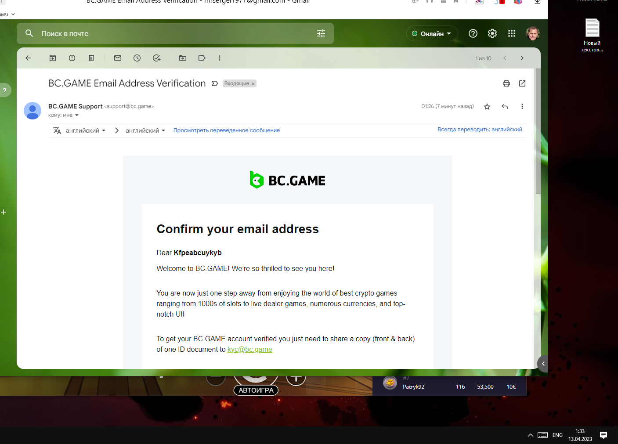The height and width of the screenshot is (444, 618).
Task: Click sender name BC.GAME Support
Action: click(x=76, y=106)
